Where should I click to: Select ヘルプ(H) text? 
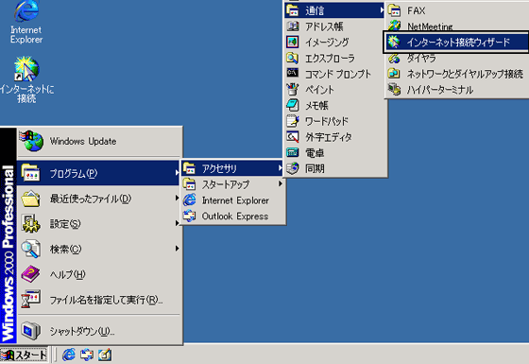[67, 274]
